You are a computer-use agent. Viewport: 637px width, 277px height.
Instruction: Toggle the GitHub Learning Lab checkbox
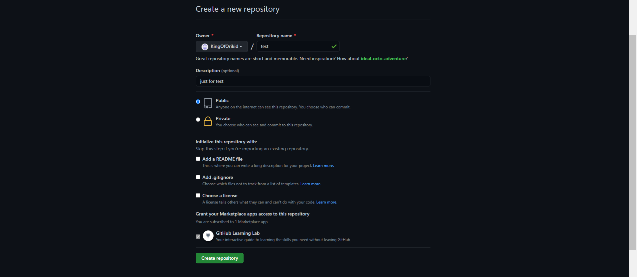(198, 237)
